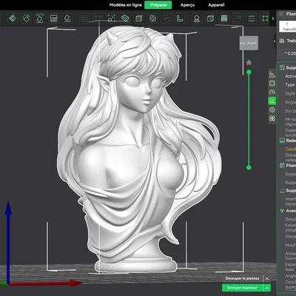Screen dimensions: 296x296
Task: Open the 0.20 process preset dropdown
Action: [288, 53]
